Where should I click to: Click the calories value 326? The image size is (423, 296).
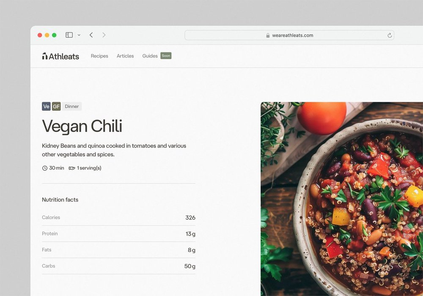coord(190,217)
